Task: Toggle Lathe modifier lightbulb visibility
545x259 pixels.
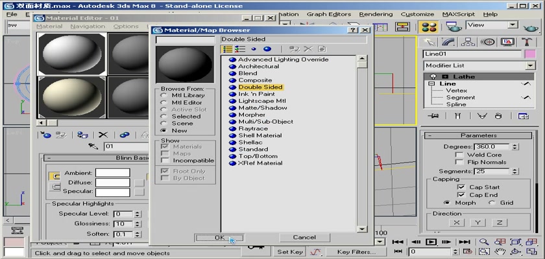Action: 433,76
